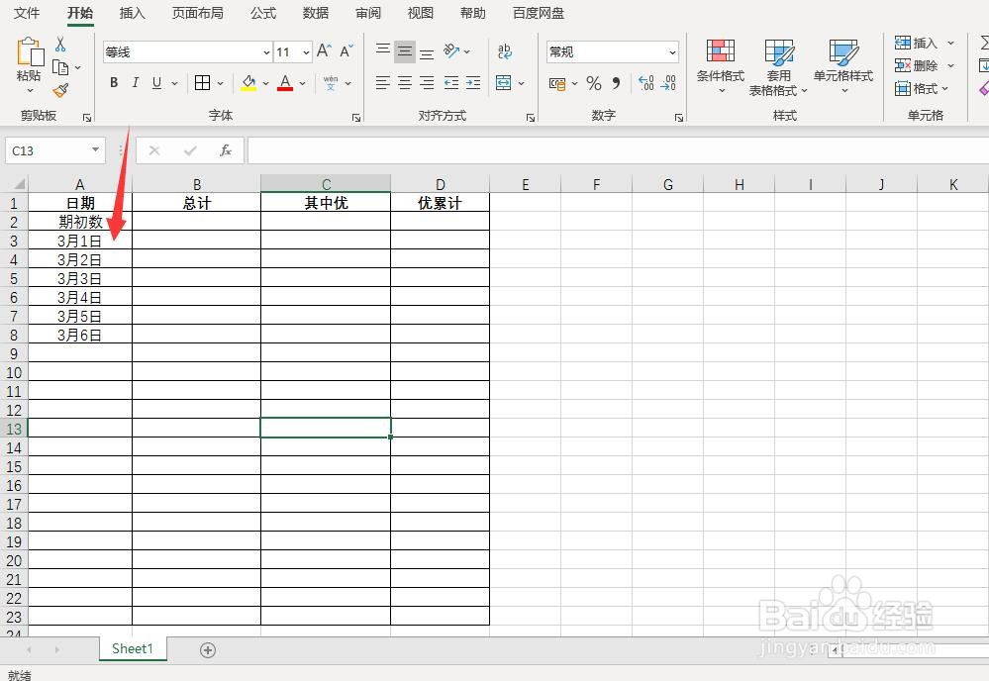Switch to the 数据 Data tab
This screenshot has width=989, height=681.
(x=316, y=13)
